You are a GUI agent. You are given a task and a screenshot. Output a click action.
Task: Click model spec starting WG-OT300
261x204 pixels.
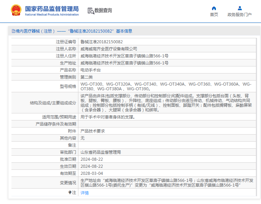(166, 87)
